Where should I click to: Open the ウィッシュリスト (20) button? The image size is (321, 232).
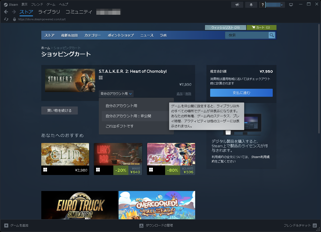pyautogui.click(x=225, y=27)
